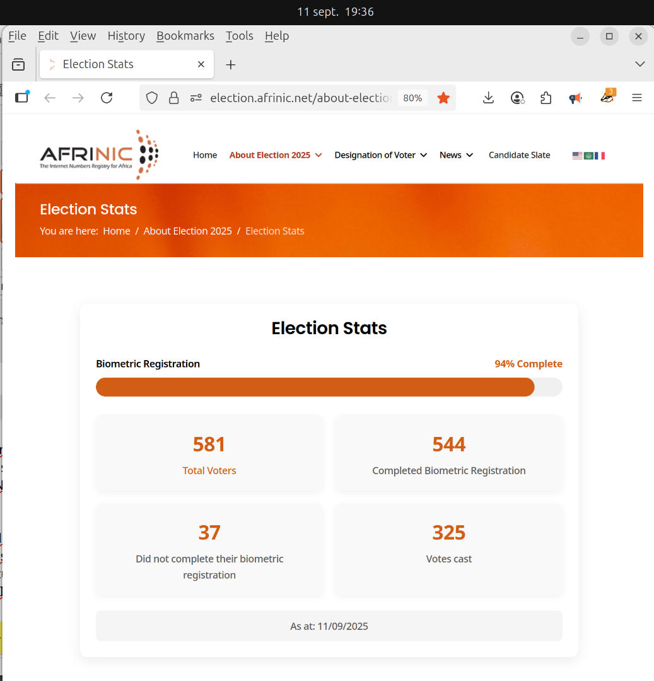Image resolution: width=654 pixels, height=681 pixels.
Task: Click the Biometric Registration progress bar
Action: [329, 387]
